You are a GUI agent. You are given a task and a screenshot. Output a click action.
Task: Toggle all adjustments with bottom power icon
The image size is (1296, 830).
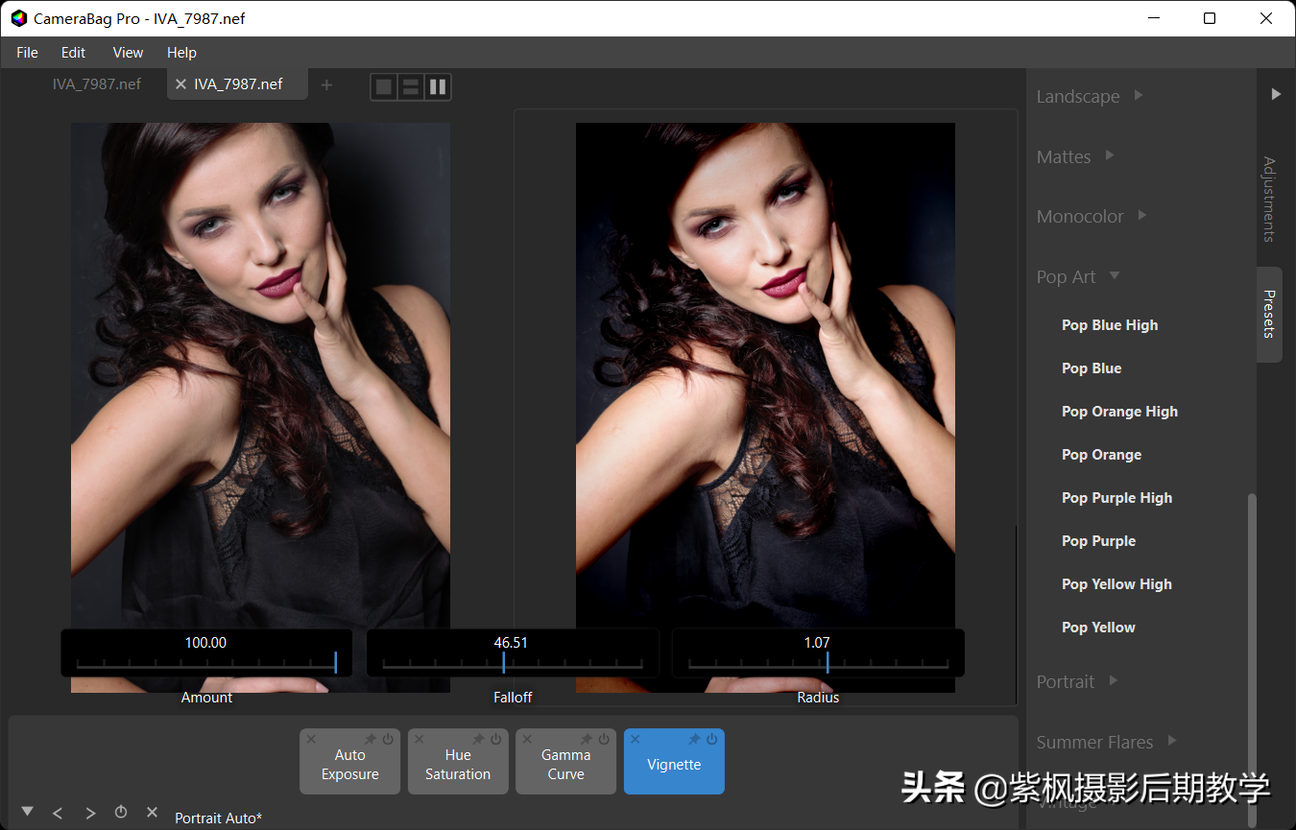(x=121, y=812)
